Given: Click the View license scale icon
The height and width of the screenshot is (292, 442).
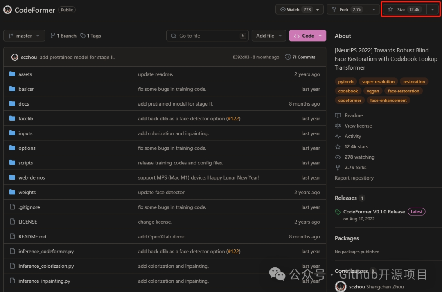Looking at the screenshot, I should click(x=338, y=126).
